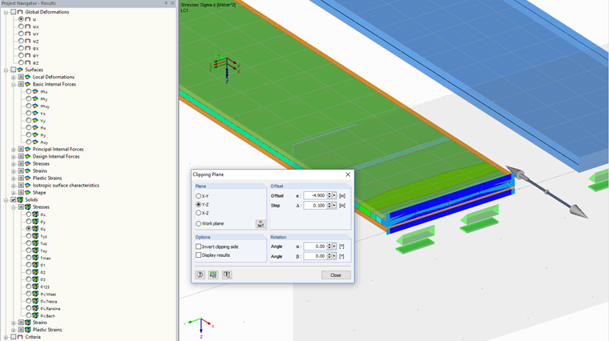Click the Basic Internal Forces rainbow icon
This screenshot has height=341, width=609.
click(27, 84)
